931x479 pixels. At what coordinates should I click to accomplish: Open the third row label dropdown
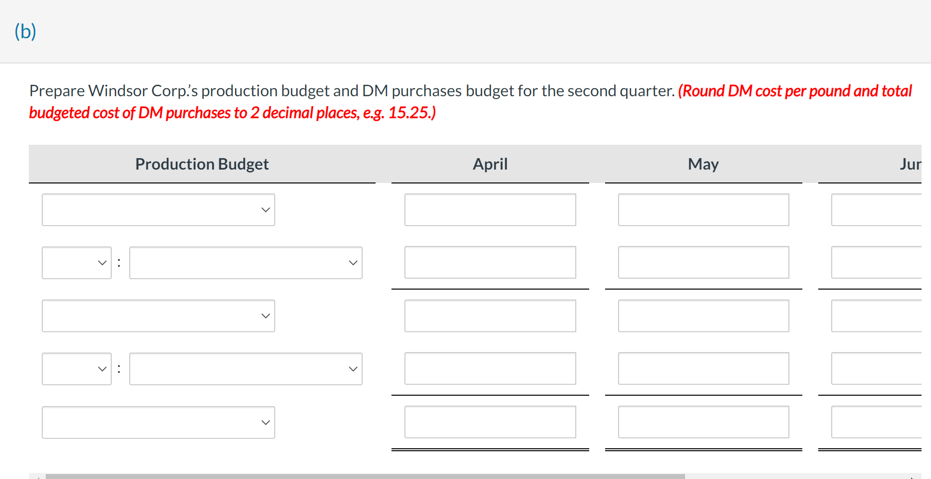pyautogui.click(x=158, y=316)
